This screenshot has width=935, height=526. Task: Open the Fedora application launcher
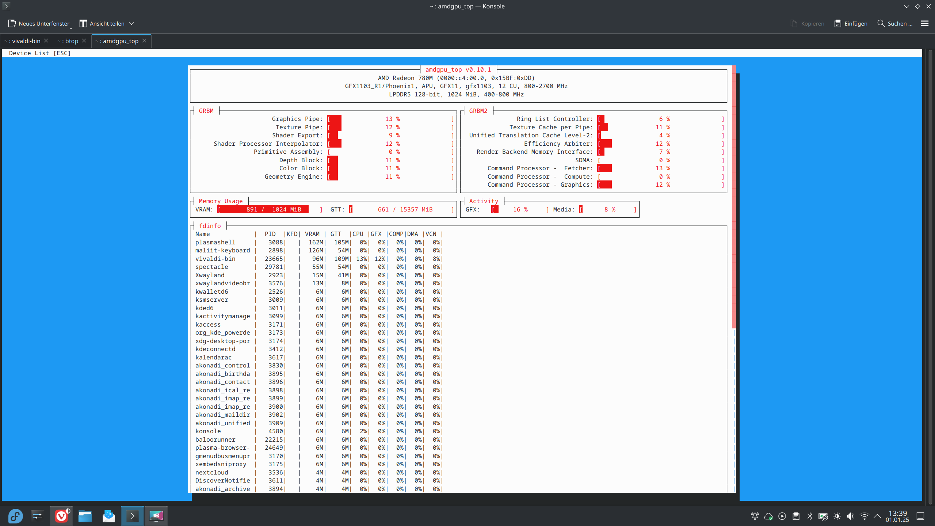(x=15, y=516)
